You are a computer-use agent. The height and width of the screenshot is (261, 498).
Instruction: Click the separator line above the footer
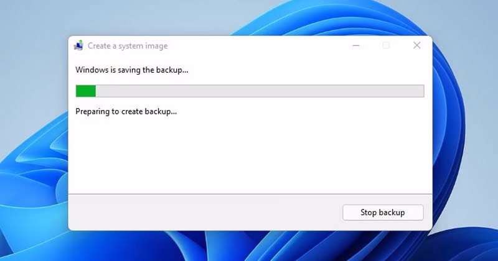pyautogui.click(x=249, y=194)
